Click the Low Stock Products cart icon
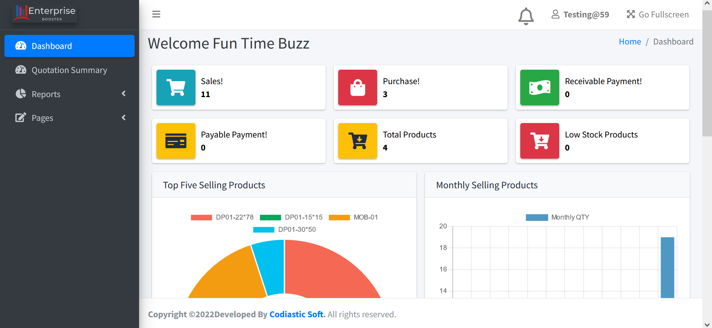 tap(540, 141)
